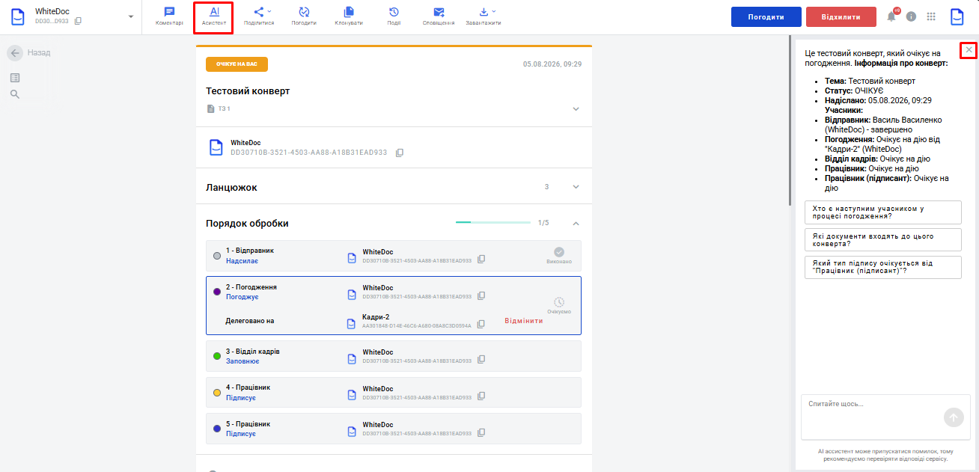Expand the Тестовий конверт documents chevron
This screenshot has height=472, width=979.
click(576, 108)
